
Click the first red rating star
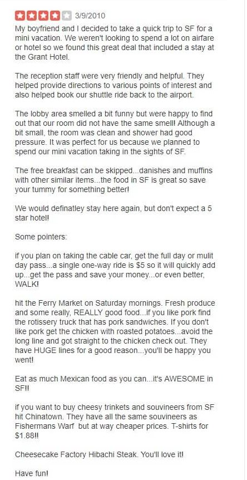point(20,15)
